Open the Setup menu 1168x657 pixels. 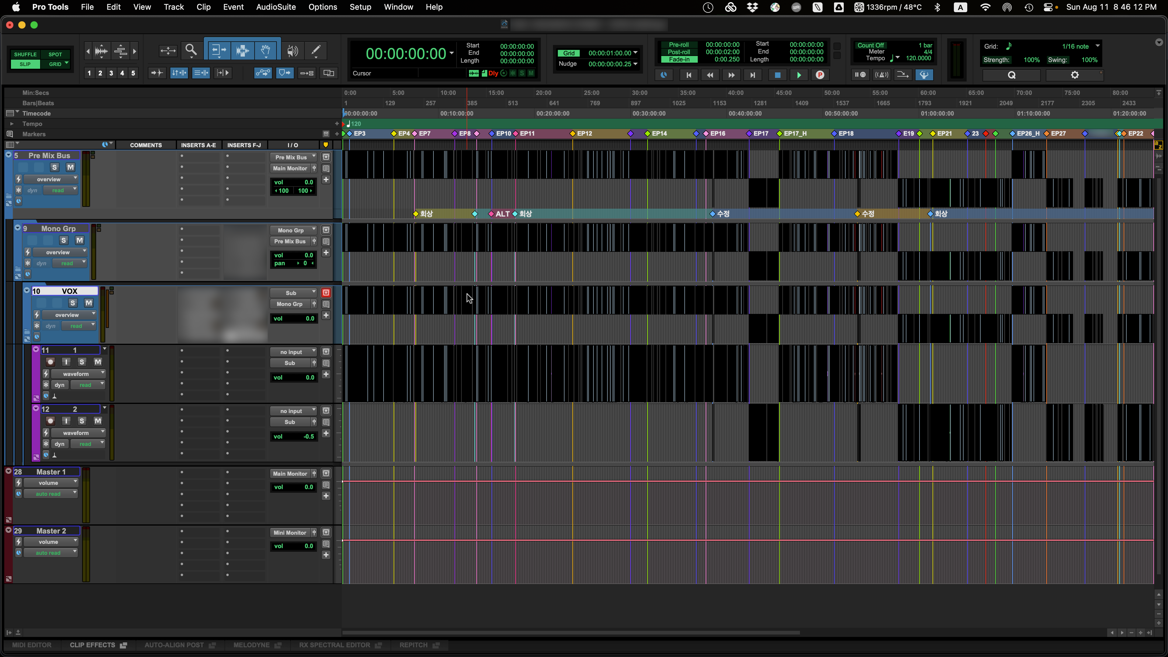tap(360, 7)
